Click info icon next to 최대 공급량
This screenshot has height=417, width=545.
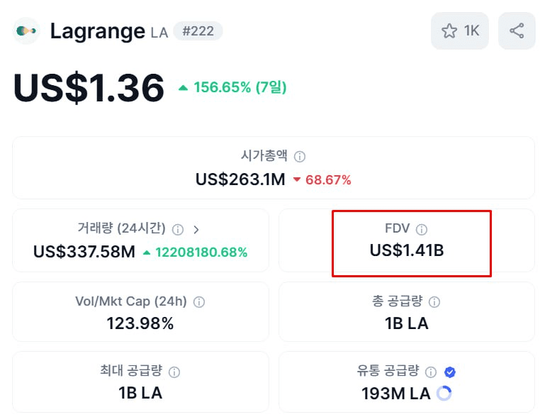(174, 372)
